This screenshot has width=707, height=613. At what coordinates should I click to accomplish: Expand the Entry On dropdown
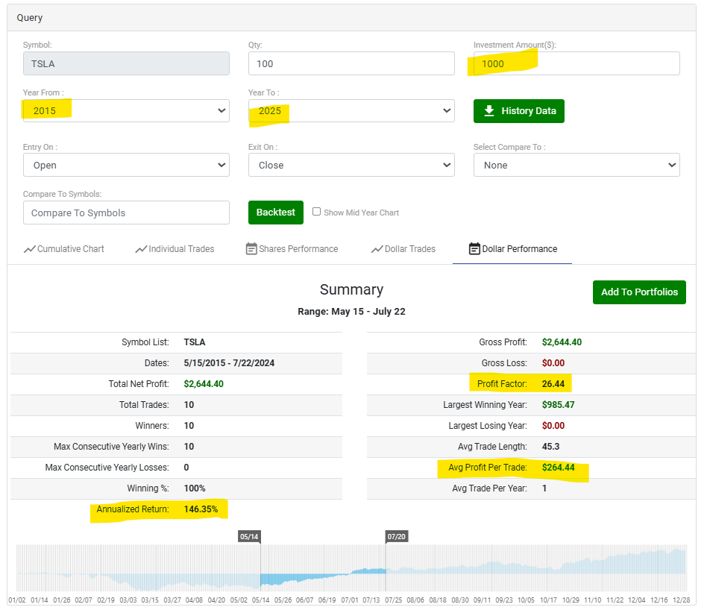pyautogui.click(x=126, y=165)
